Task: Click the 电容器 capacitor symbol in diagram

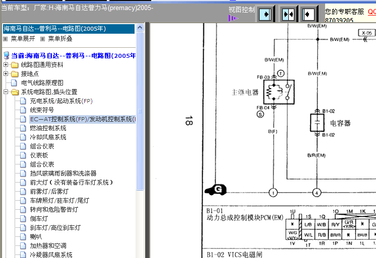Action: [317, 123]
